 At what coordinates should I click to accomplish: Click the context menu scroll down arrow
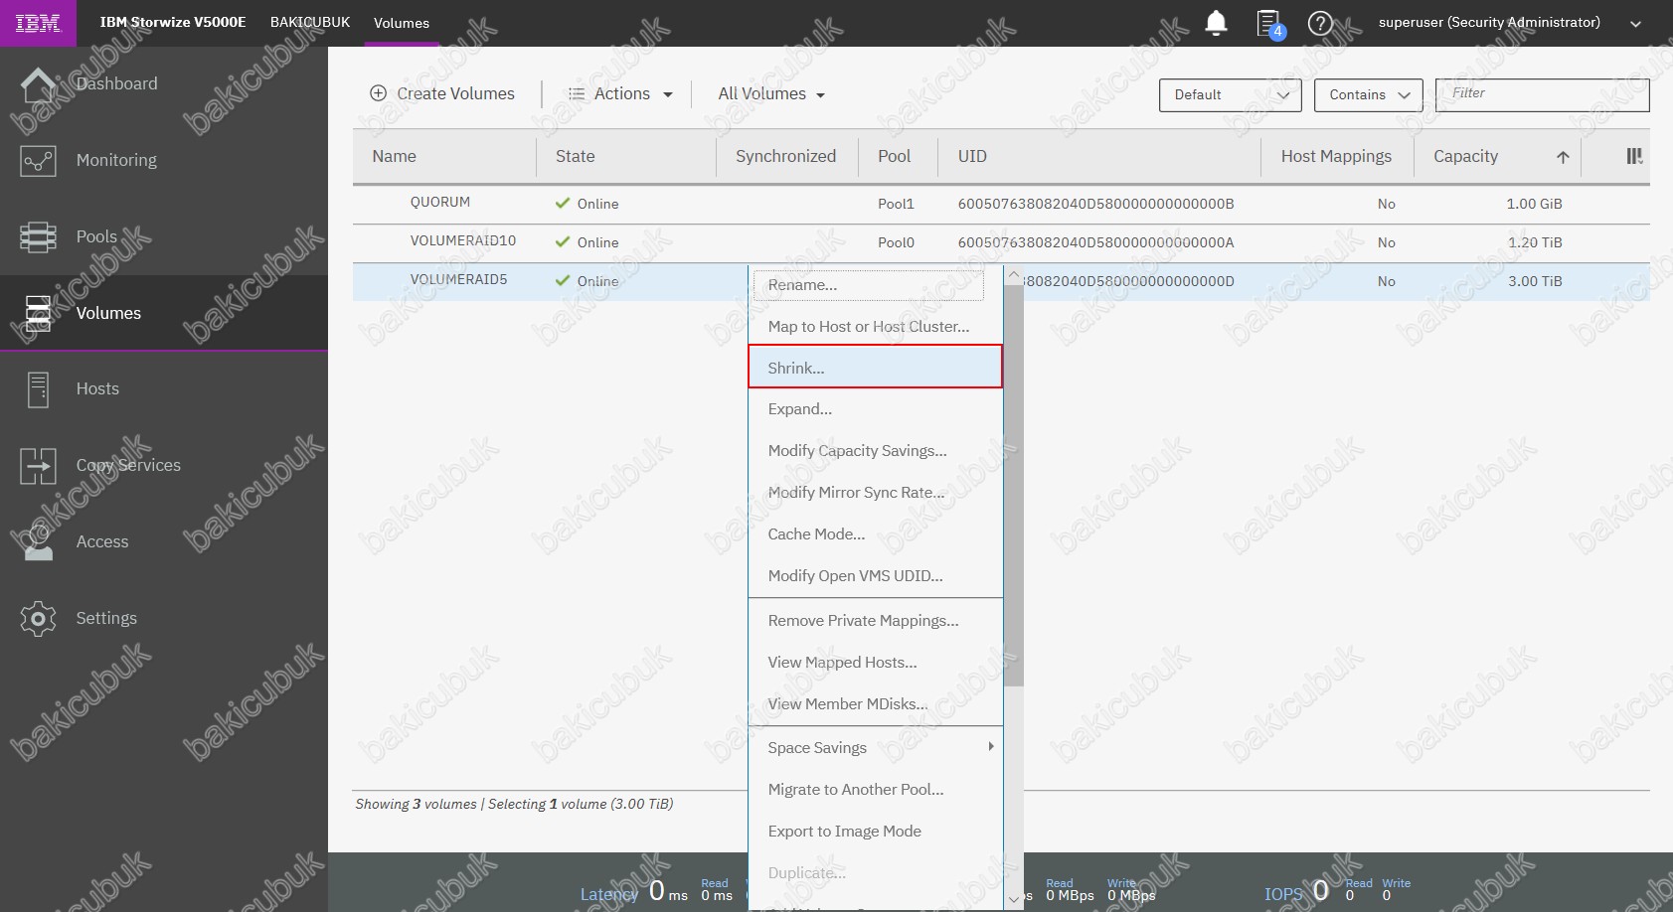click(x=1013, y=899)
